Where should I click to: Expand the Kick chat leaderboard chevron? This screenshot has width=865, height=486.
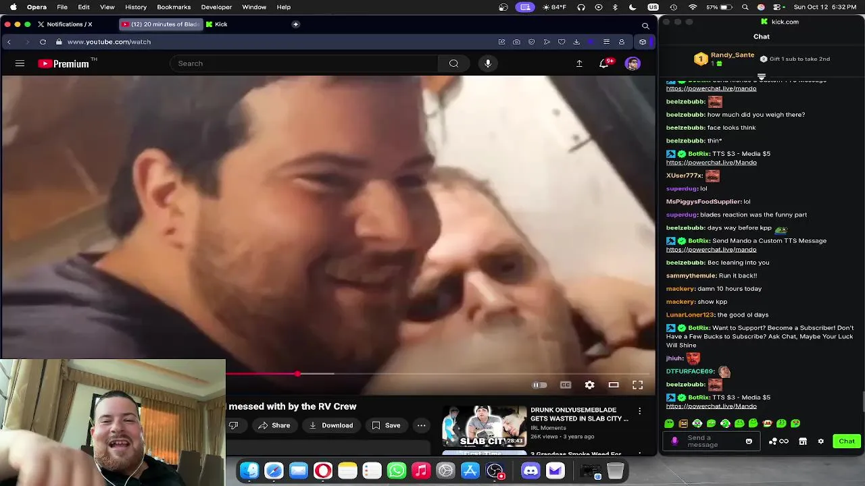[762, 76]
